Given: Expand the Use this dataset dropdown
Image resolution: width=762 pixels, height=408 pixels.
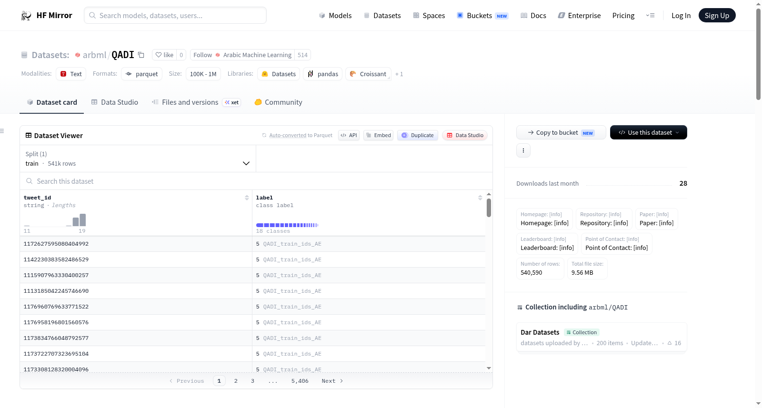Looking at the screenshot, I should pyautogui.click(x=648, y=132).
